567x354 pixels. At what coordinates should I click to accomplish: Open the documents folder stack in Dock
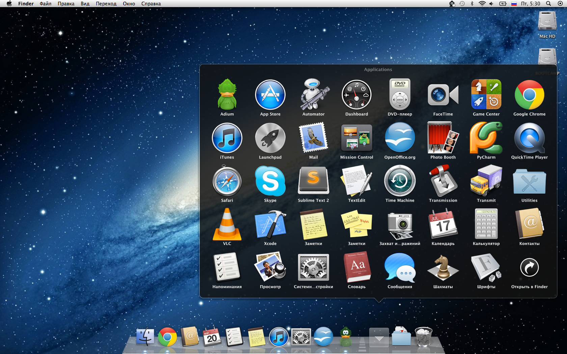point(401,336)
